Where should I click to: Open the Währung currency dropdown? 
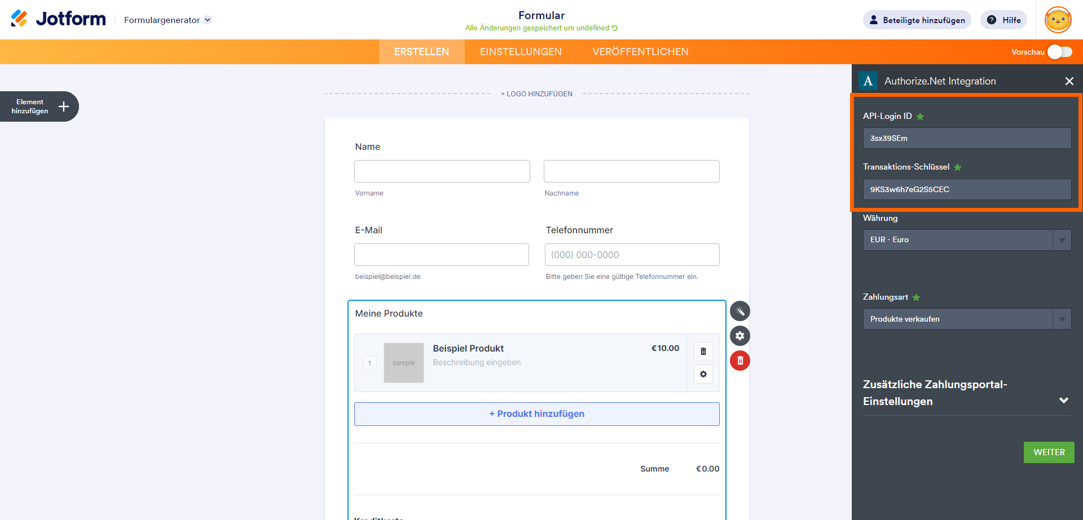tap(967, 240)
